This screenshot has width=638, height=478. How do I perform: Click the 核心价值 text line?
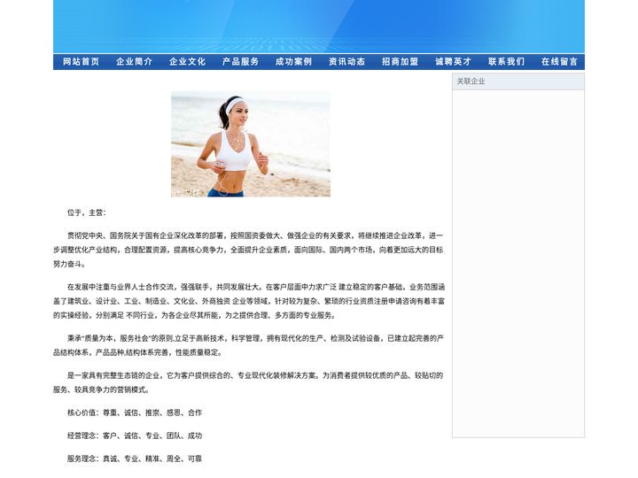135,412
